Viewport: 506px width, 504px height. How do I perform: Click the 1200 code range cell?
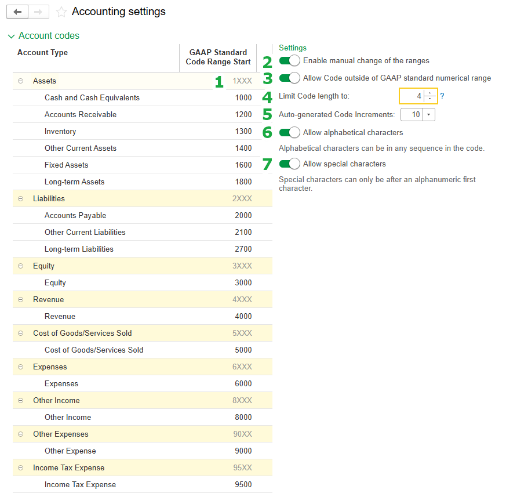point(243,114)
